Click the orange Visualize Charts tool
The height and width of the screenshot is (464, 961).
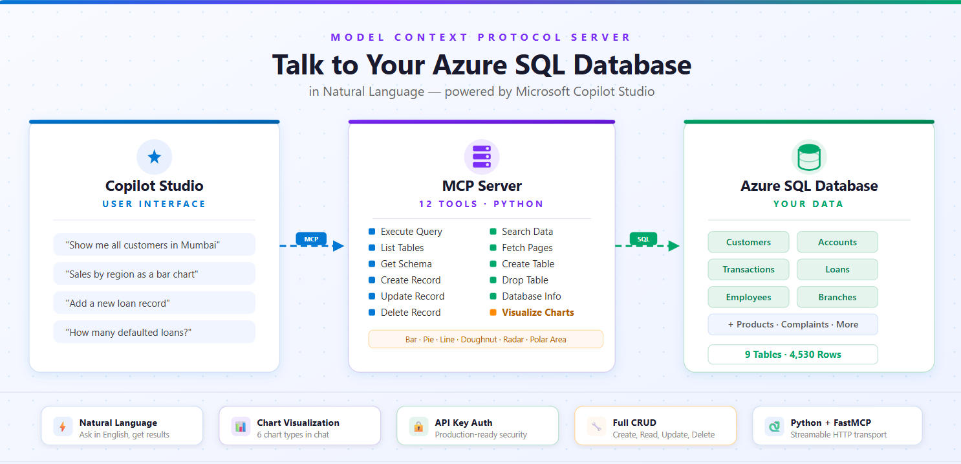pyautogui.click(x=537, y=313)
